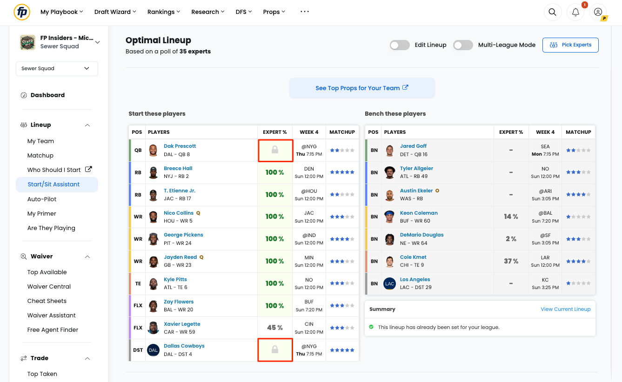Click the O status tag next to Austin Ekeler

click(437, 191)
